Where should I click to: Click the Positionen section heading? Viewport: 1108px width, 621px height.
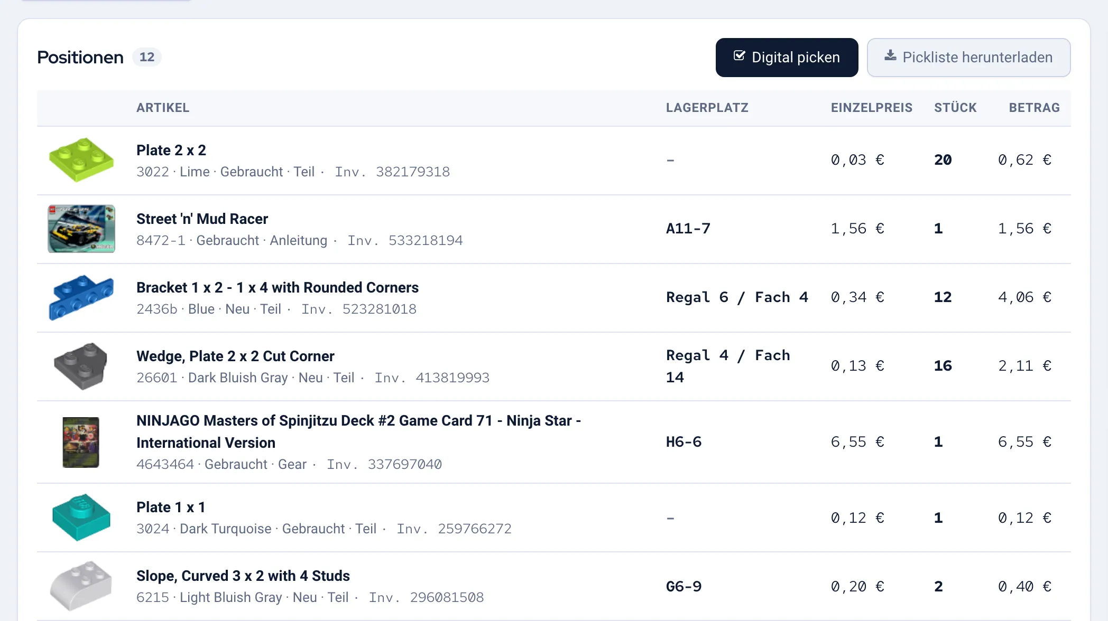point(80,57)
